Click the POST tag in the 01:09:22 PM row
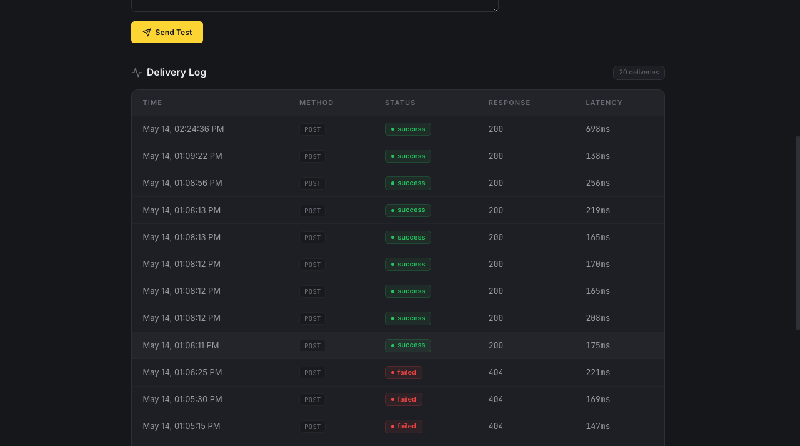The image size is (800, 446). coord(312,156)
